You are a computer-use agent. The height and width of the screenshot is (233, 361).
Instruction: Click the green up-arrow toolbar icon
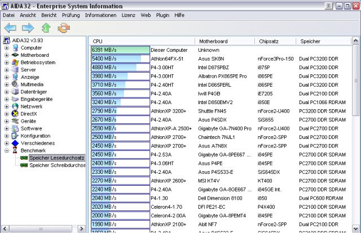point(46,28)
